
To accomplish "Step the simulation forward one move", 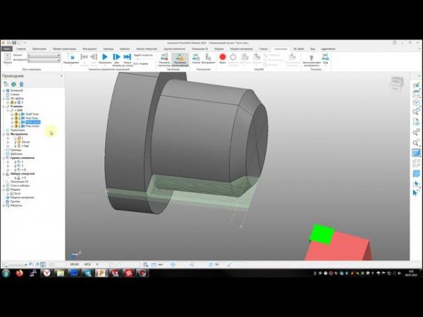I will (x=116, y=57).
